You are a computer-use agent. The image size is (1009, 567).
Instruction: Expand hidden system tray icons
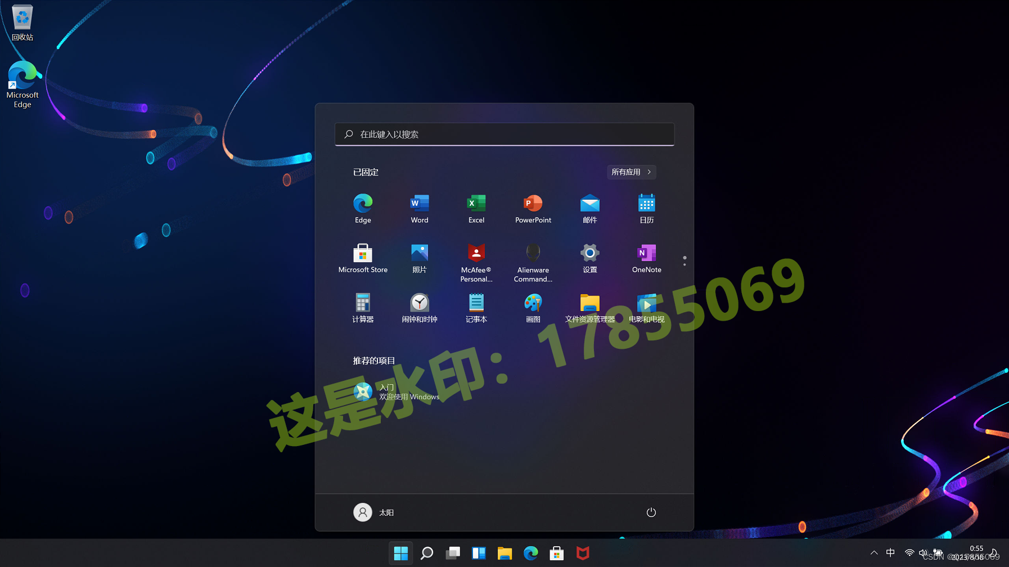(x=874, y=553)
